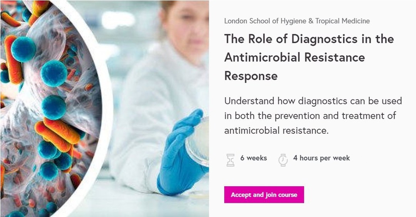Image resolution: width=416 pixels, height=217 pixels.
Task: Click the scientist photo in the banner
Action: [159, 106]
